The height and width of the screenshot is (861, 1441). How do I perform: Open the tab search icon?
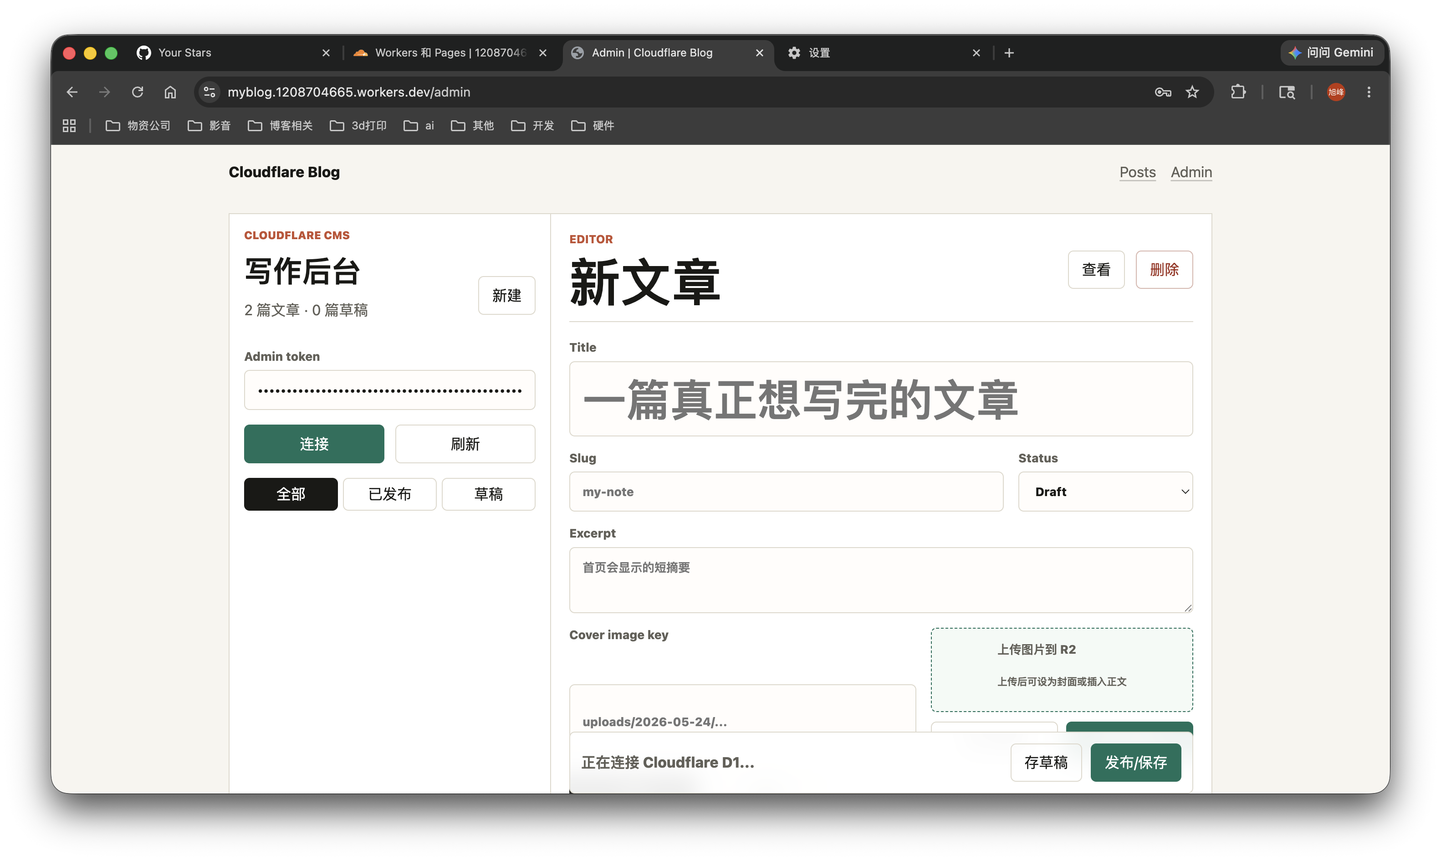(x=1287, y=92)
